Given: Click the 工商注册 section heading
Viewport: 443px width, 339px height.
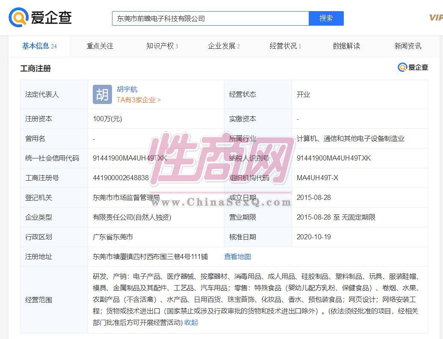Looking at the screenshot, I should pyautogui.click(x=35, y=68).
